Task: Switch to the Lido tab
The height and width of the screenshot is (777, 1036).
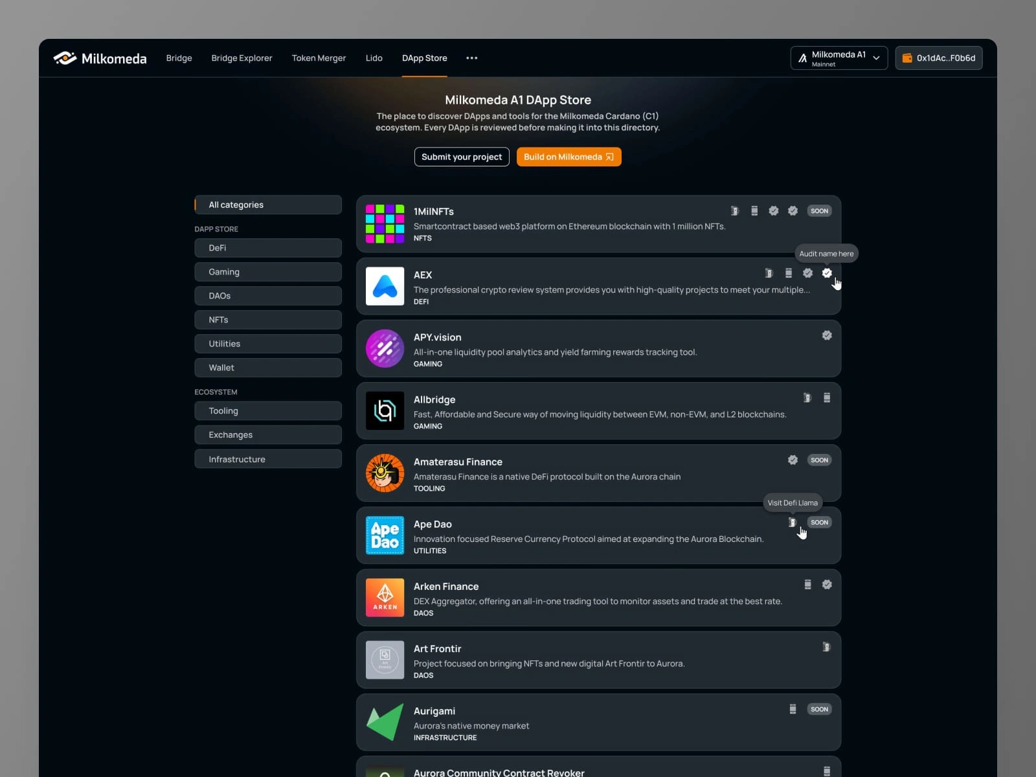Action: pos(374,58)
